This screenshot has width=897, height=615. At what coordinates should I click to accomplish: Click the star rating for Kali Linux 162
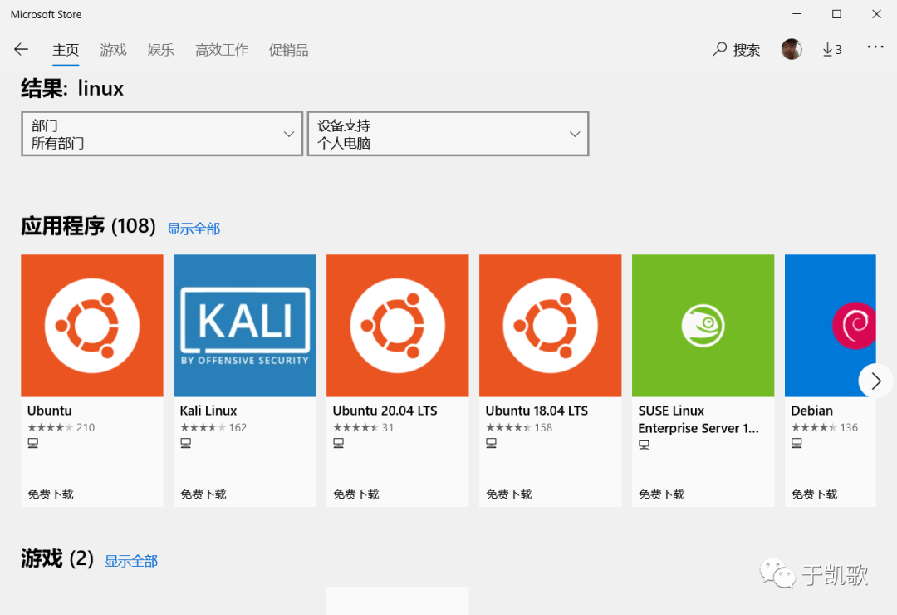[203, 427]
